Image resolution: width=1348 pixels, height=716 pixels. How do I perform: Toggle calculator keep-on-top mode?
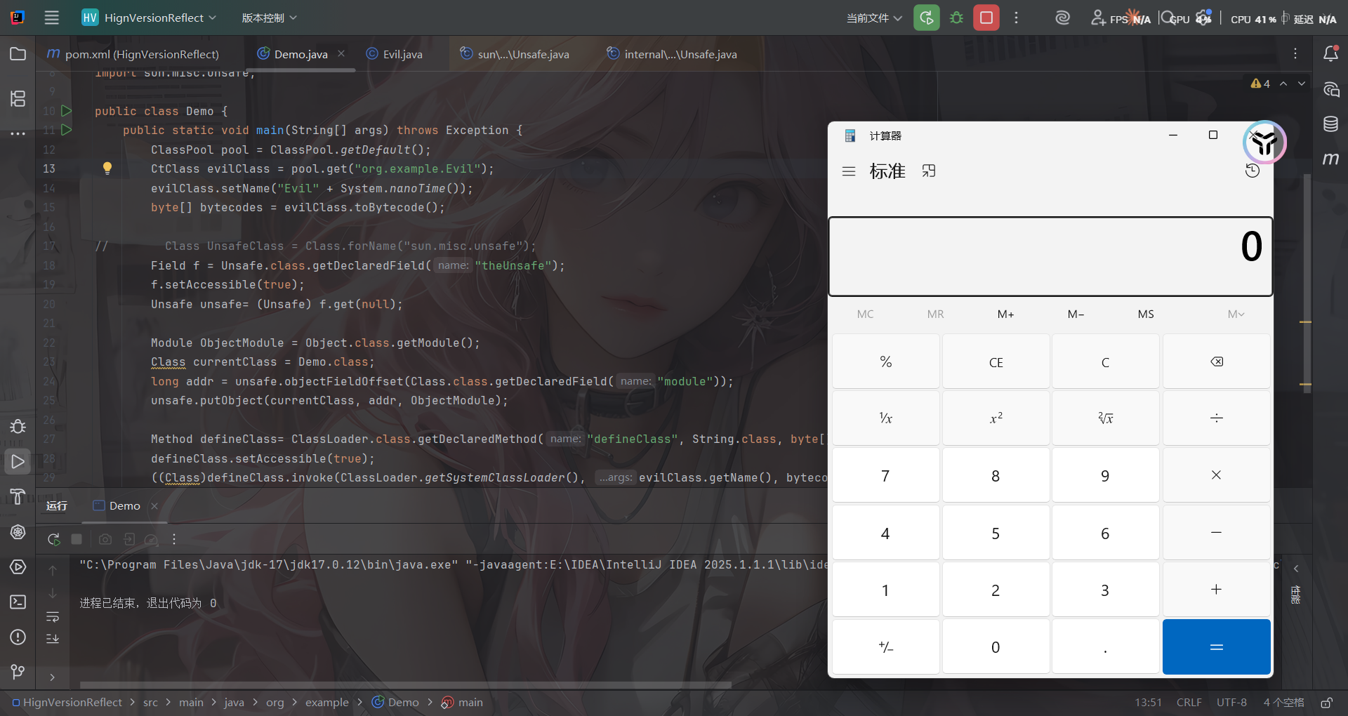929,171
